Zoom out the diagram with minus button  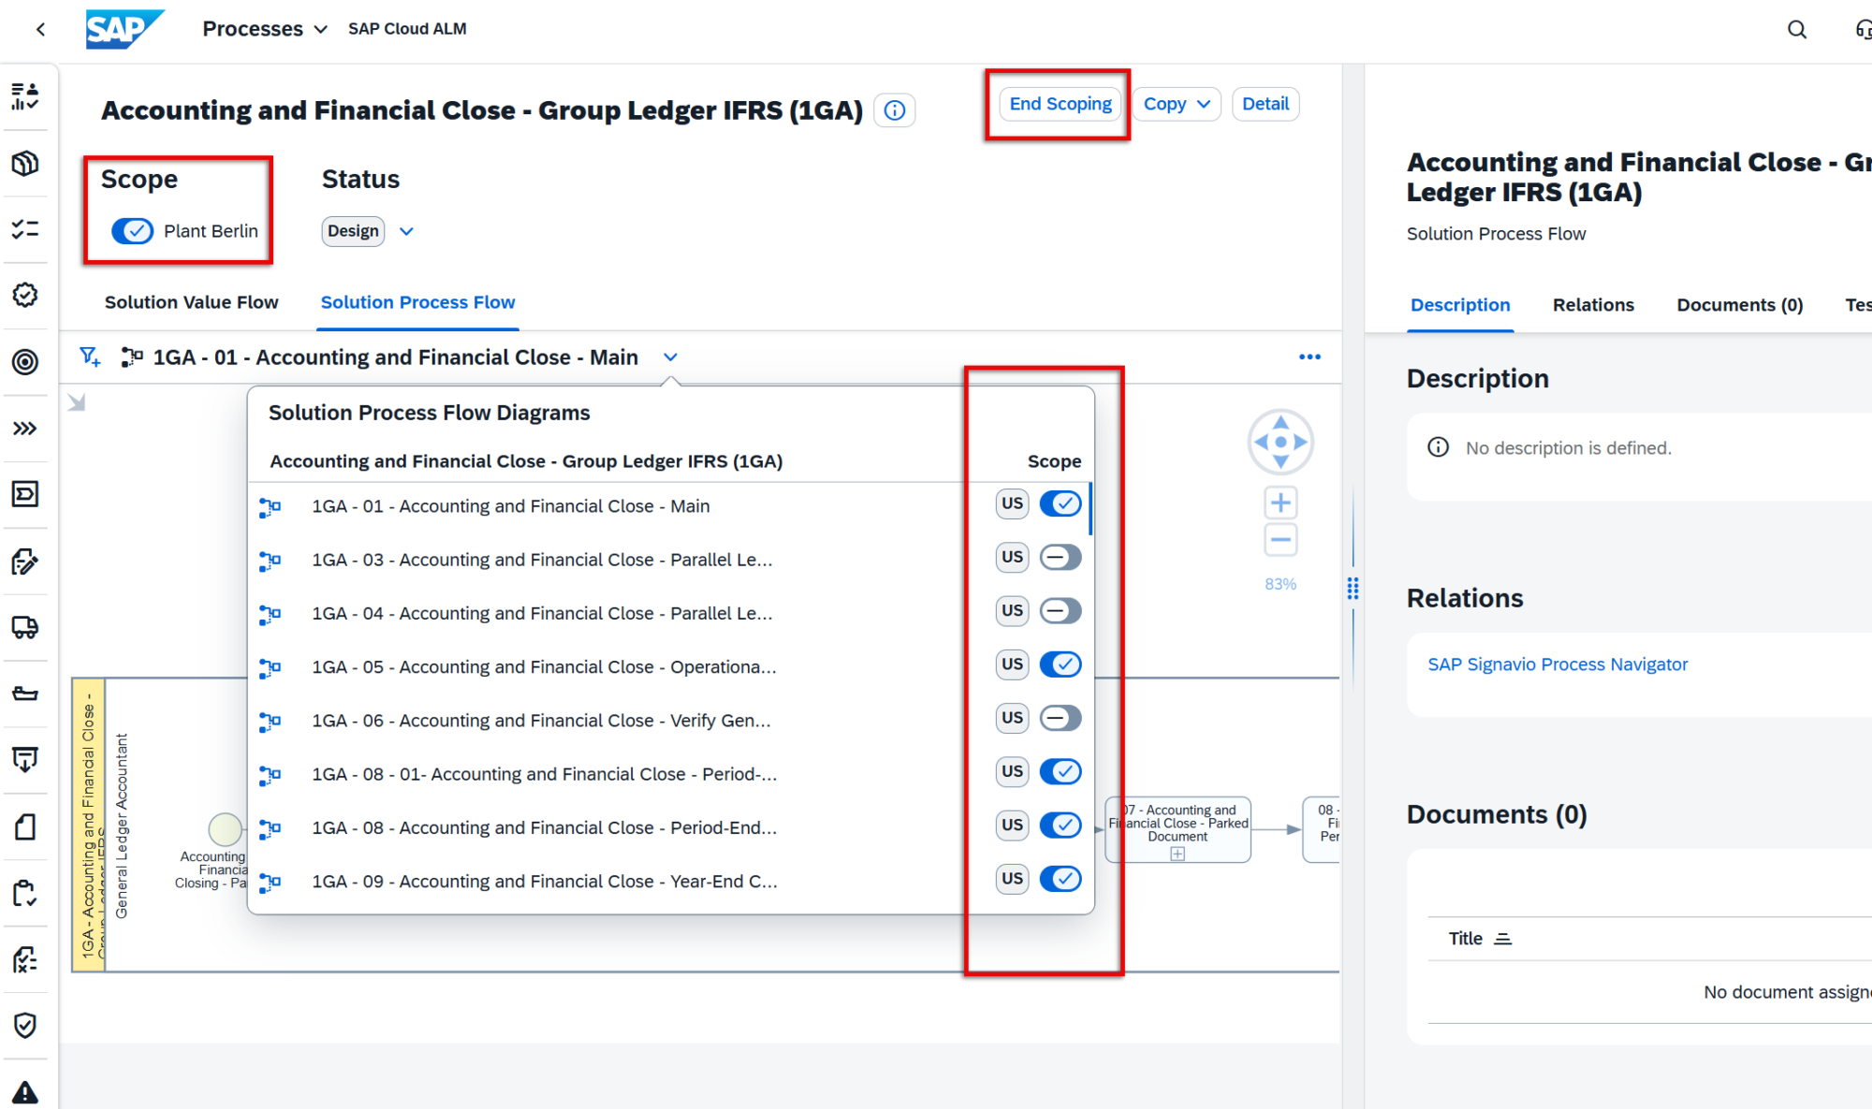tap(1280, 540)
